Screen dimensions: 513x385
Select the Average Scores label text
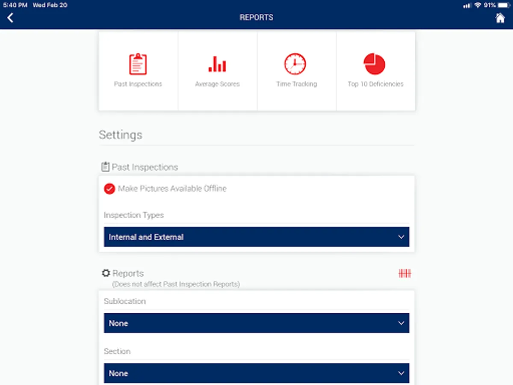217,84
